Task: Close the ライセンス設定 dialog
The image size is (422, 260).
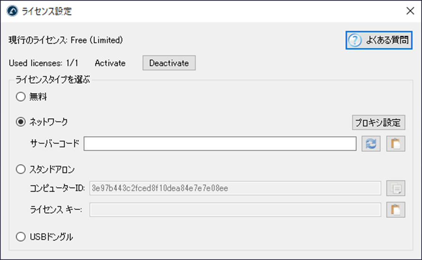Action: coord(410,11)
